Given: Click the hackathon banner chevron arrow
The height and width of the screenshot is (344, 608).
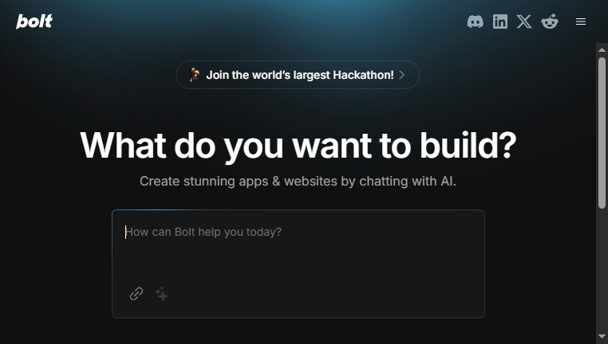Looking at the screenshot, I should pos(402,75).
